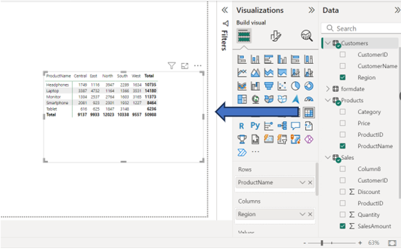Select the scatter chart visualization
The width and height of the screenshot is (401, 249).
(x=282, y=86)
